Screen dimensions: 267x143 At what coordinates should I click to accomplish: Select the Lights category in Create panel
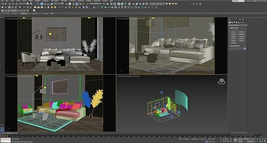(x=234, y=22)
